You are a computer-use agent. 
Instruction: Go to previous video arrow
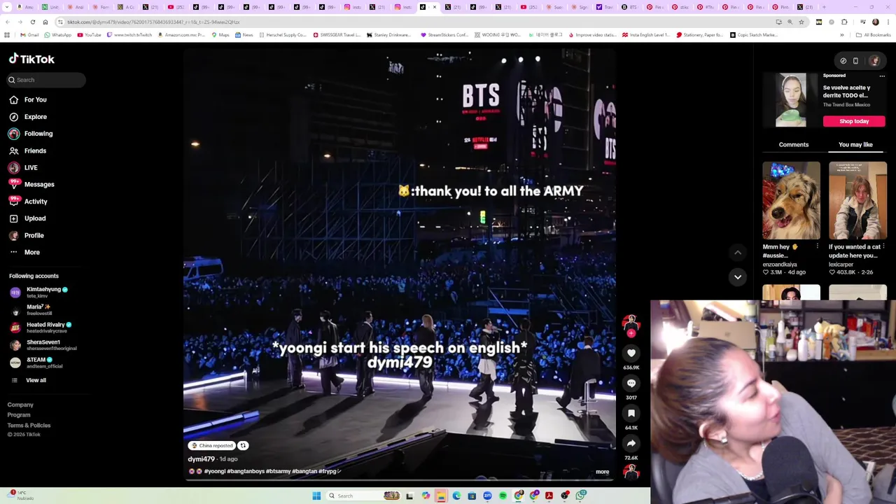coord(738,252)
